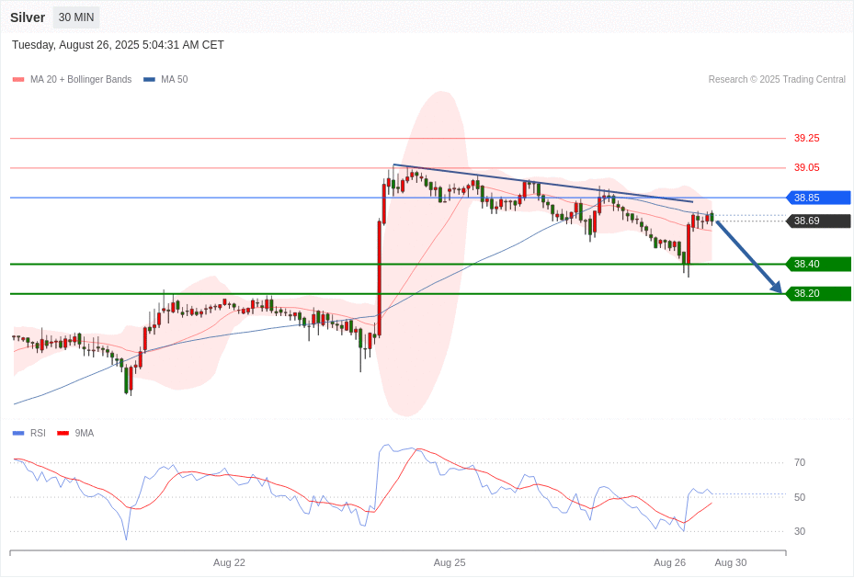Image resolution: width=854 pixels, height=578 pixels.
Task: Click the Aug 25 date axis label
Action: pos(450,562)
